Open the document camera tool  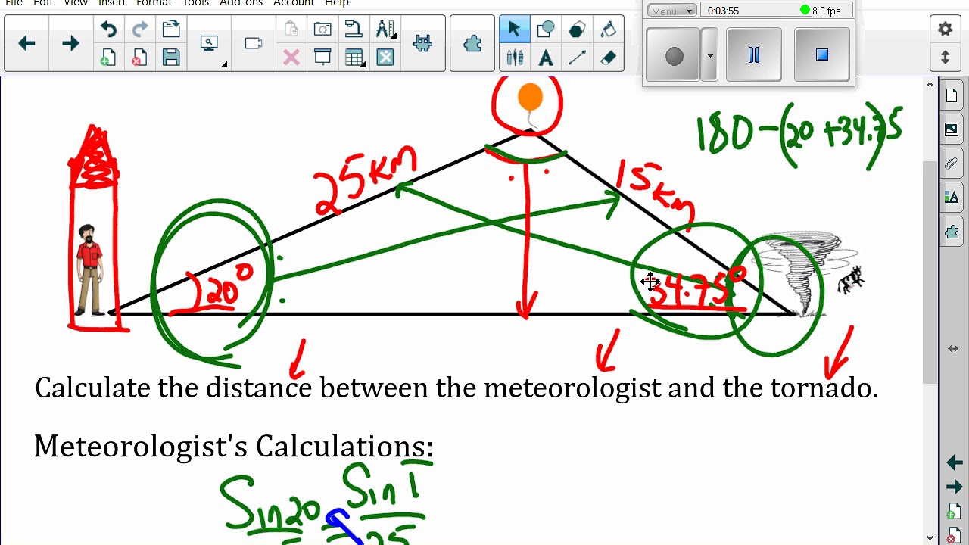pyautogui.click(x=354, y=30)
